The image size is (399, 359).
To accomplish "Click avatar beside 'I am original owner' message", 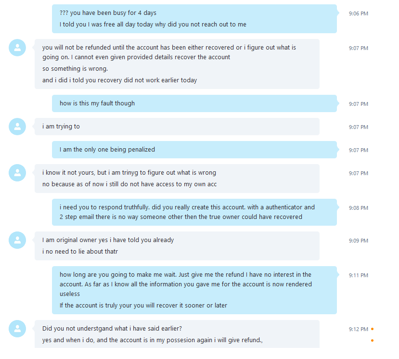I will pos(17,240).
